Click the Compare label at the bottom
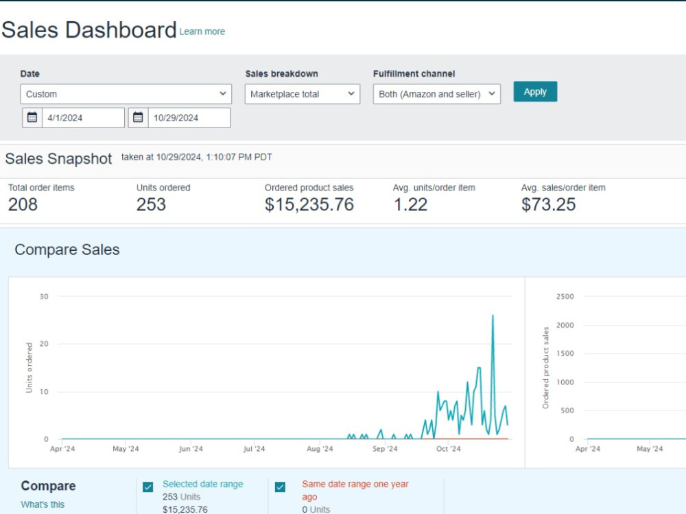Screen dimensions: 686x514 click(48, 486)
